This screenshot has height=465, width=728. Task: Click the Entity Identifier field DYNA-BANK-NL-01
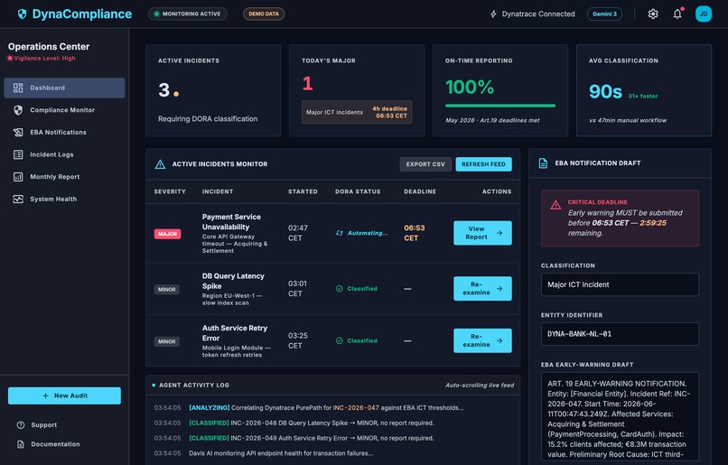(620, 334)
